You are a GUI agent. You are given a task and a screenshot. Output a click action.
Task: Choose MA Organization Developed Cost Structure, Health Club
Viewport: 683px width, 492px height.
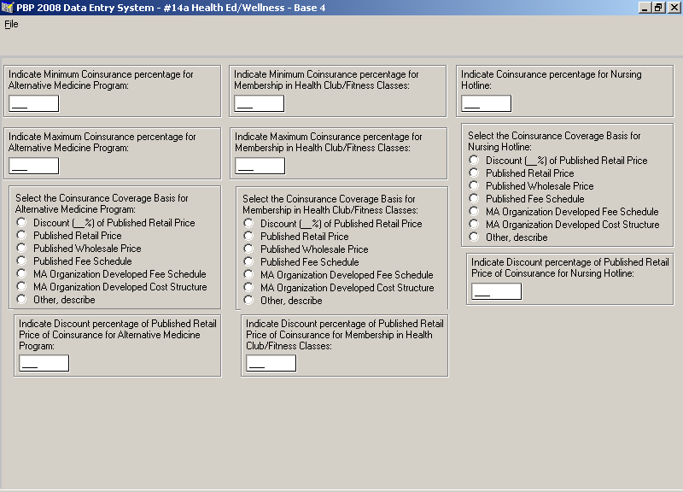[339, 288]
